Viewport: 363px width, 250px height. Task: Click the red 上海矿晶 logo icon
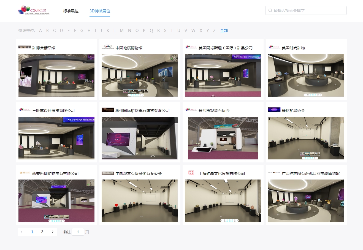coord(191,173)
